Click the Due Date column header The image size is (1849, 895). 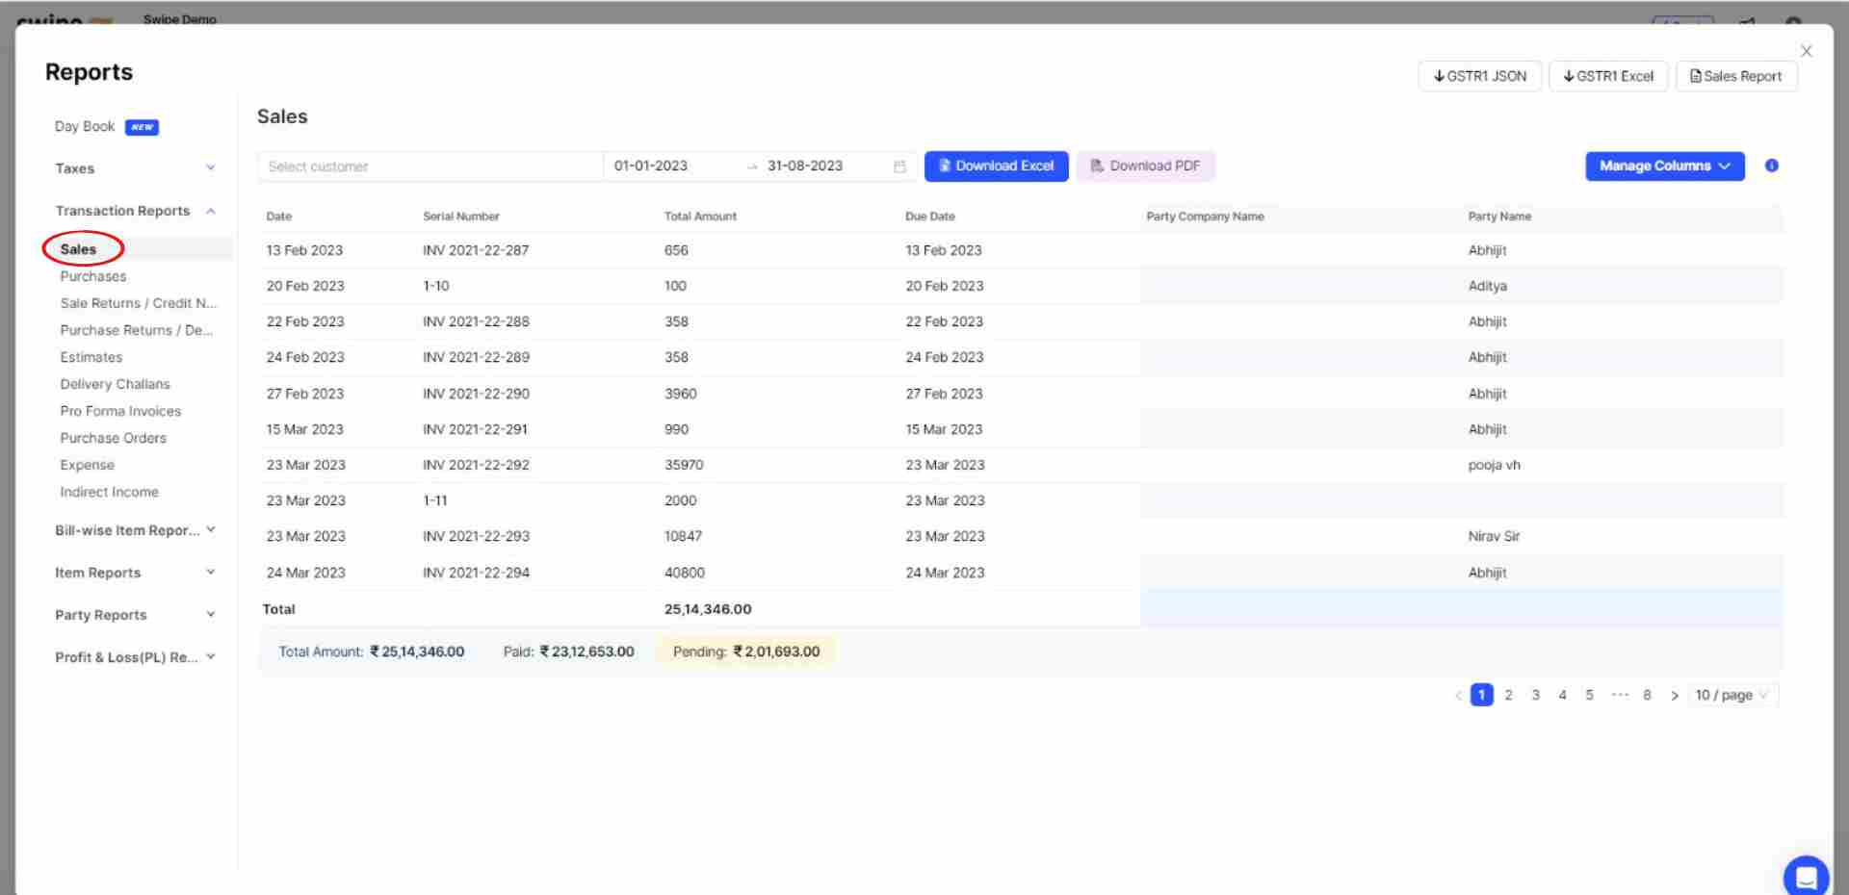(x=930, y=217)
